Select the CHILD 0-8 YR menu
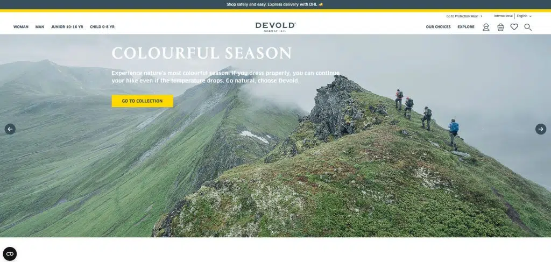Screen dimensions: 551x262 pos(102,27)
